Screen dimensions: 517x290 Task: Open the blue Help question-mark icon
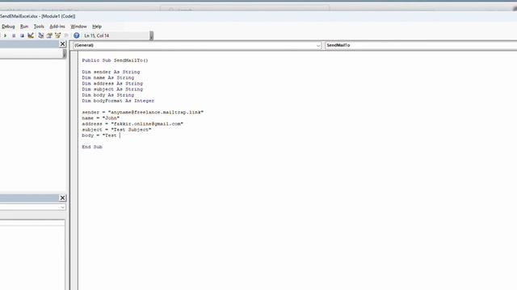[77, 35]
